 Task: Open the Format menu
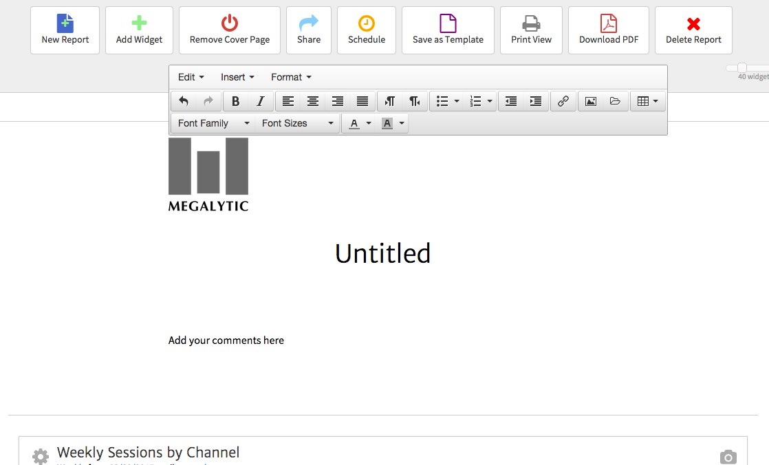point(290,77)
